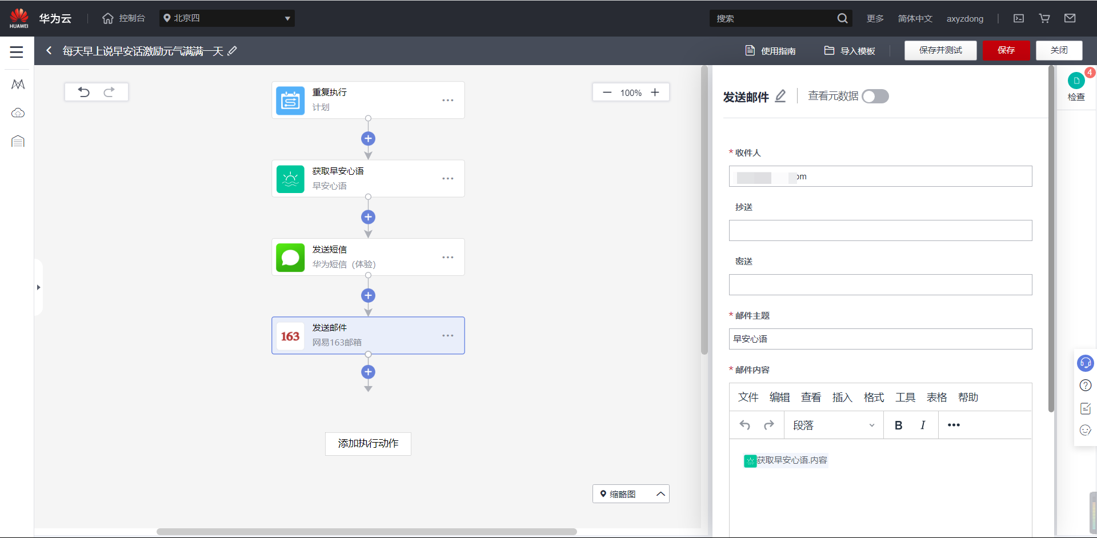1097x538 pixels.
Task: Open the customer service headset icon
Action: click(1085, 363)
